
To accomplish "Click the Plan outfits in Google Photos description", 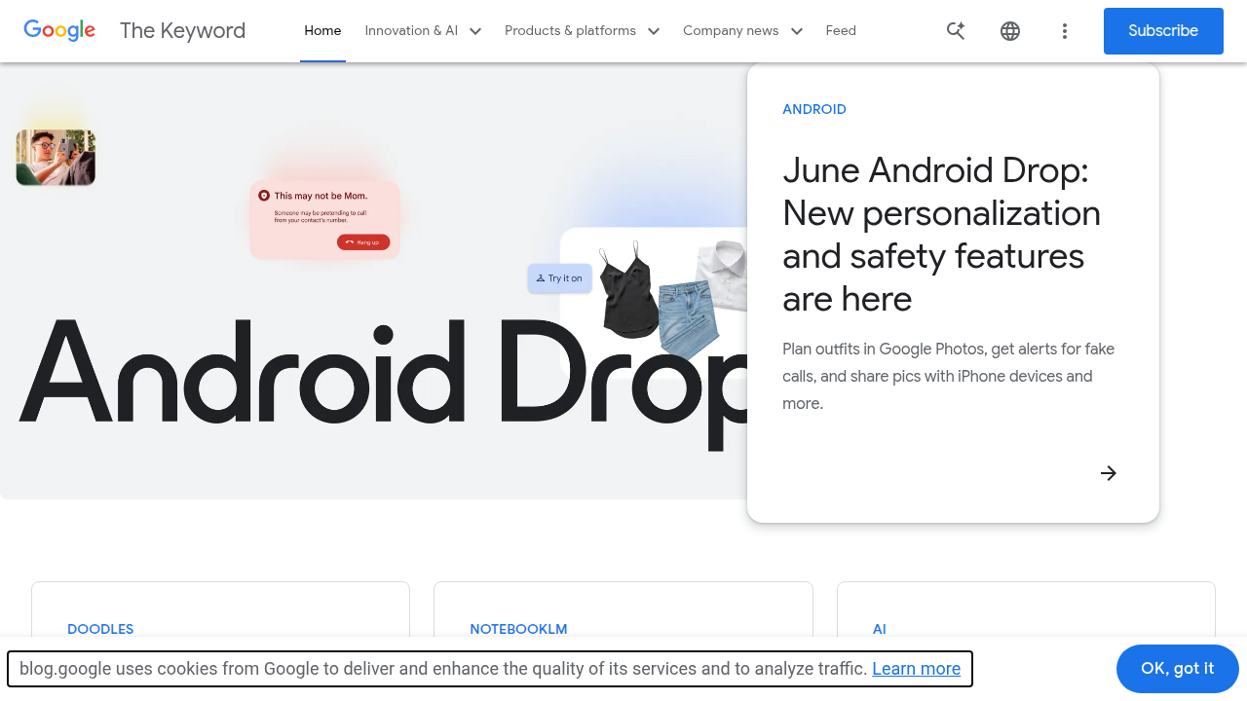I will [949, 376].
